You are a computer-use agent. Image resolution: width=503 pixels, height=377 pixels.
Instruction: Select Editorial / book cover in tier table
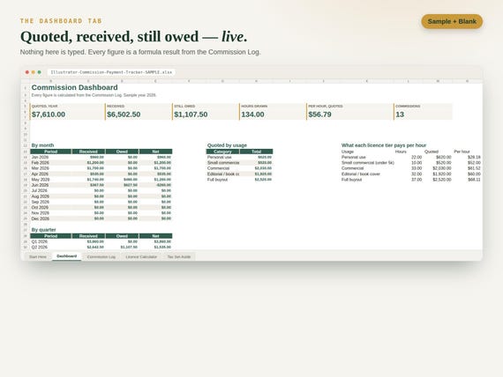[361, 174]
